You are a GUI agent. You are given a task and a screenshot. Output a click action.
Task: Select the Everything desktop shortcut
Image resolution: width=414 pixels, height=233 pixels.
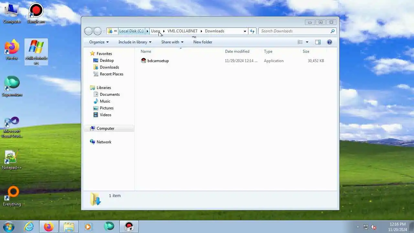coord(12,196)
